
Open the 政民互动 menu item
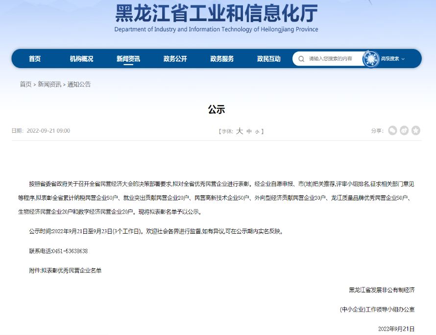(x=268, y=59)
